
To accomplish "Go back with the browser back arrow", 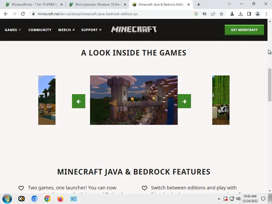I will click(6, 14).
